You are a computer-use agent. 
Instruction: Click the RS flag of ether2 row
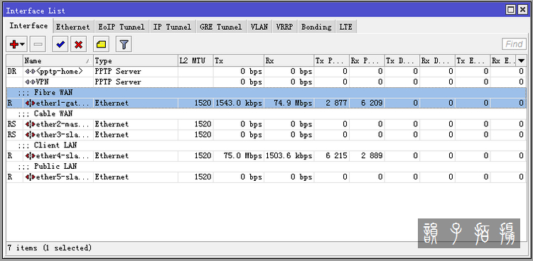[12, 124]
